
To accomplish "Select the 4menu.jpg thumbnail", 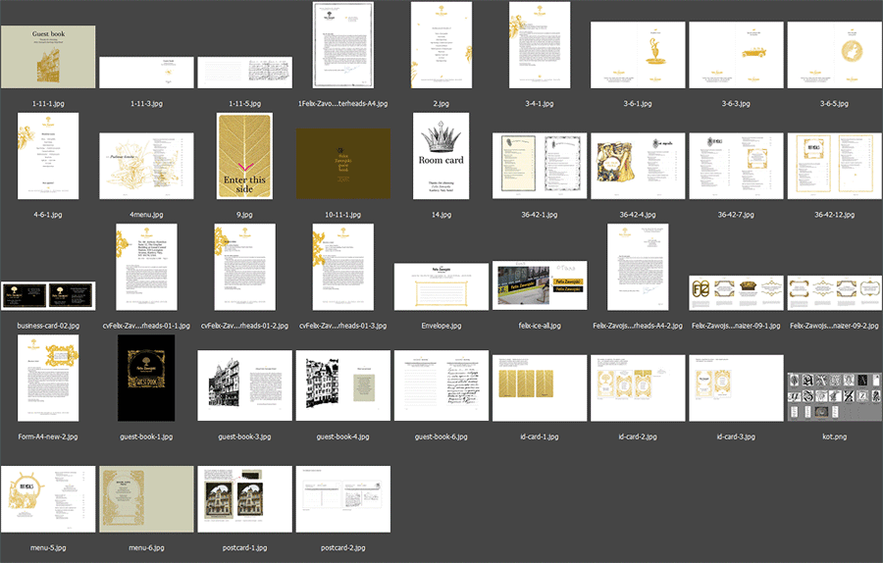I will [146, 166].
